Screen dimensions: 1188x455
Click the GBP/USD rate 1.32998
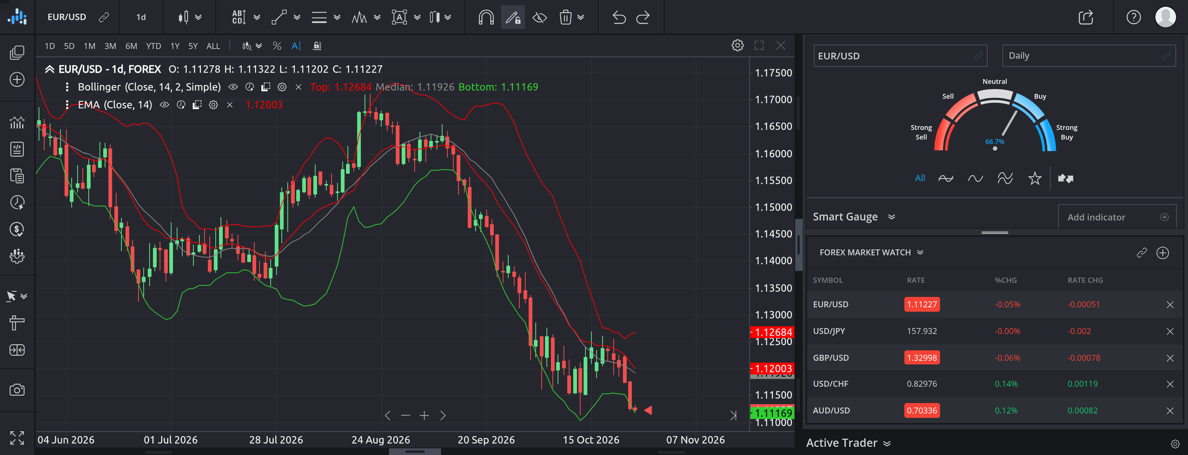click(x=922, y=358)
